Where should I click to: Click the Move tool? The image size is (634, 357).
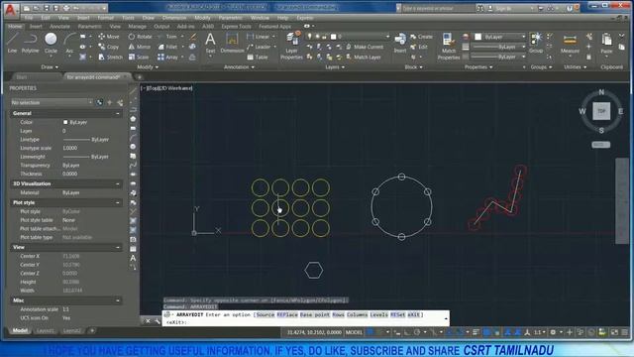[x=109, y=37]
